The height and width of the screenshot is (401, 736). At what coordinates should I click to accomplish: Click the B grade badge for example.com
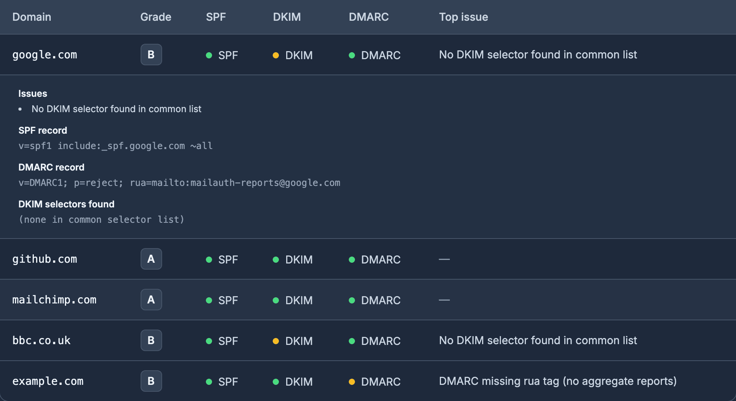click(151, 381)
